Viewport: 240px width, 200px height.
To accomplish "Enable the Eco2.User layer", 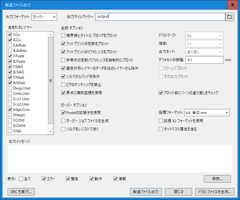I will (x=10, y=104).
